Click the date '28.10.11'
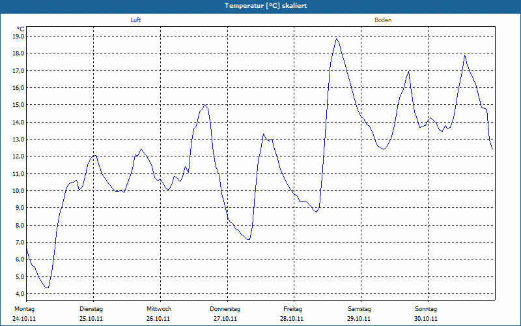This screenshot has width=521, height=326. click(292, 319)
